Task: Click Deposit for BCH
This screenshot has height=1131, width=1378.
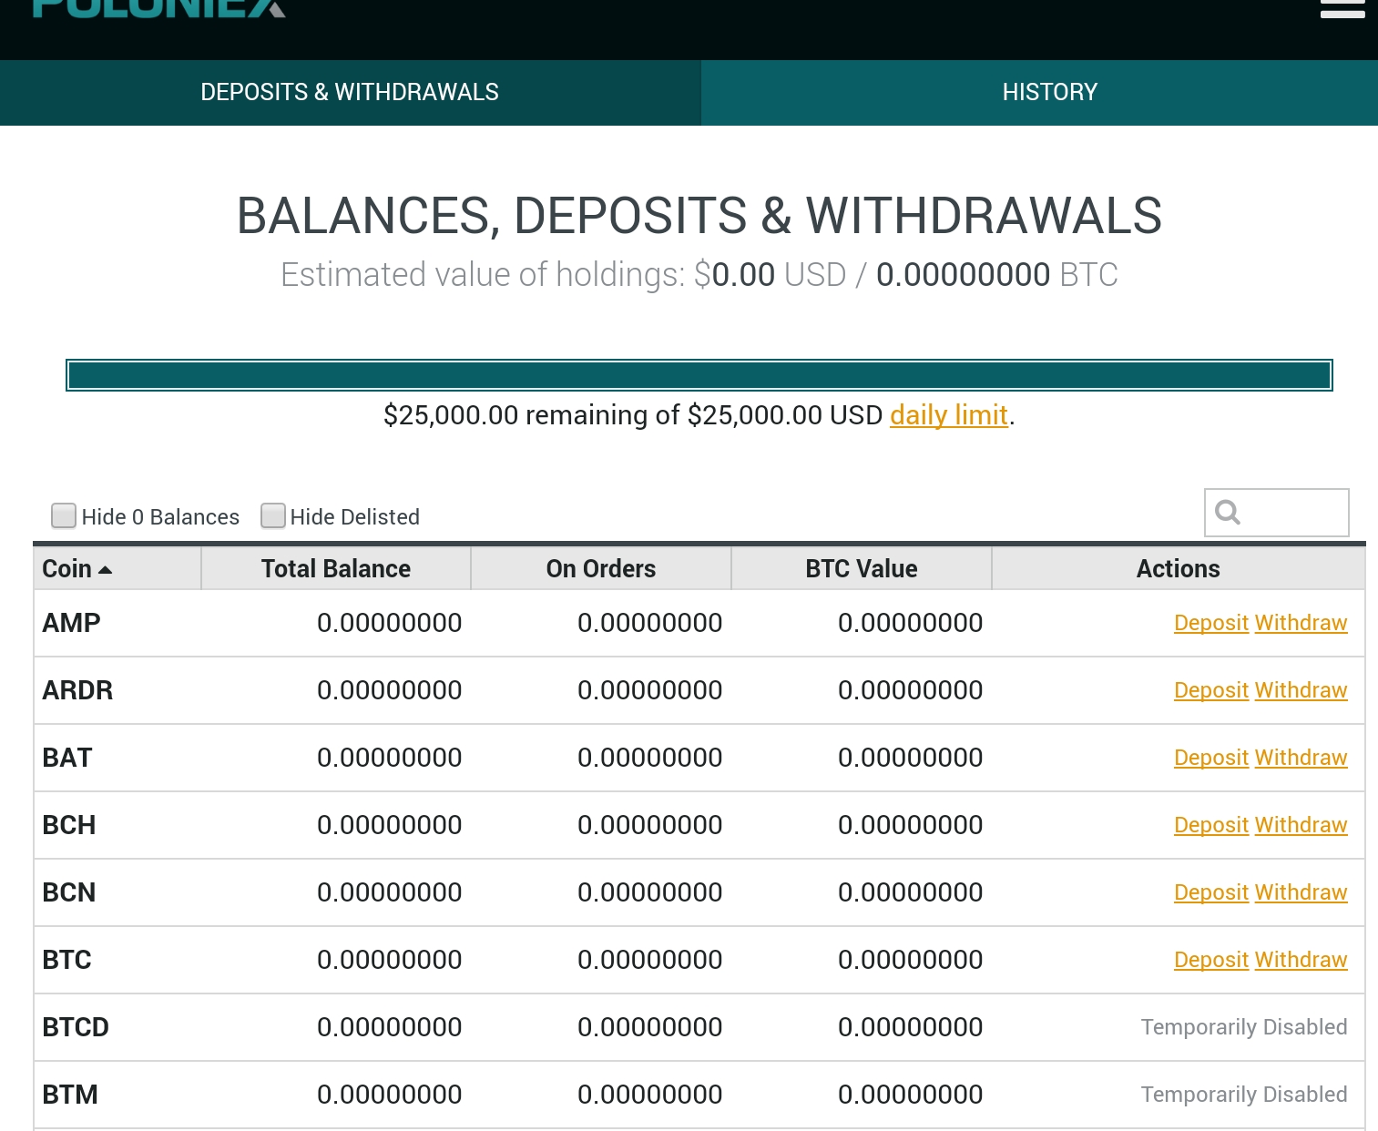Action: coord(1211,825)
